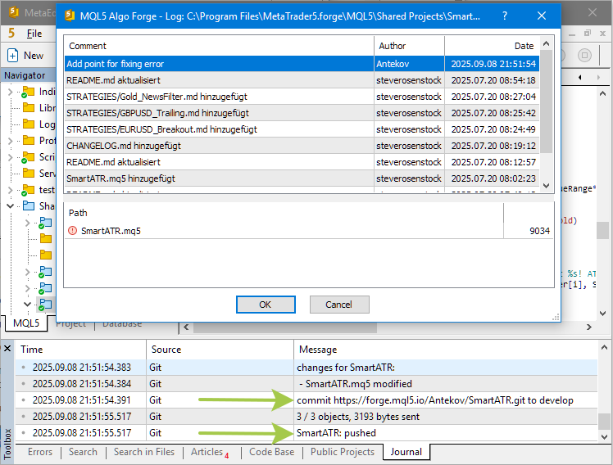Open the Articles tab in Toolbox
The width and height of the screenshot is (613, 465).
tap(210, 452)
